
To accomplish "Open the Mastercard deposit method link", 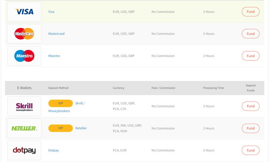I will (x=56, y=34).
